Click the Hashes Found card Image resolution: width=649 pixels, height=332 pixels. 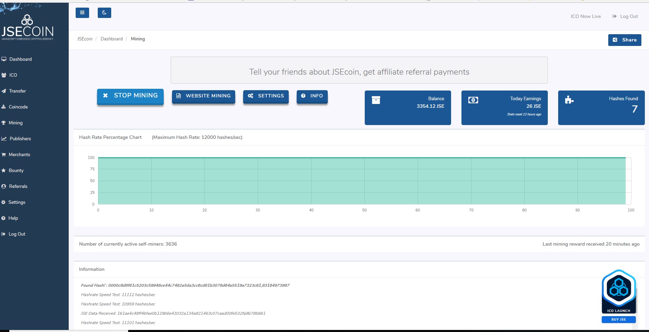point(601,108)
